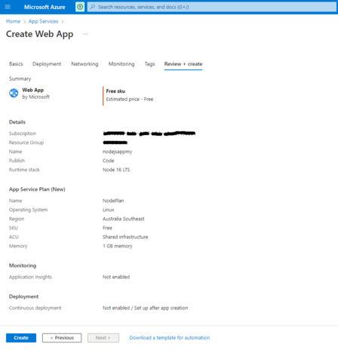
Task: Click the Publish value 'Code'
Action: (x=108, y=161)
